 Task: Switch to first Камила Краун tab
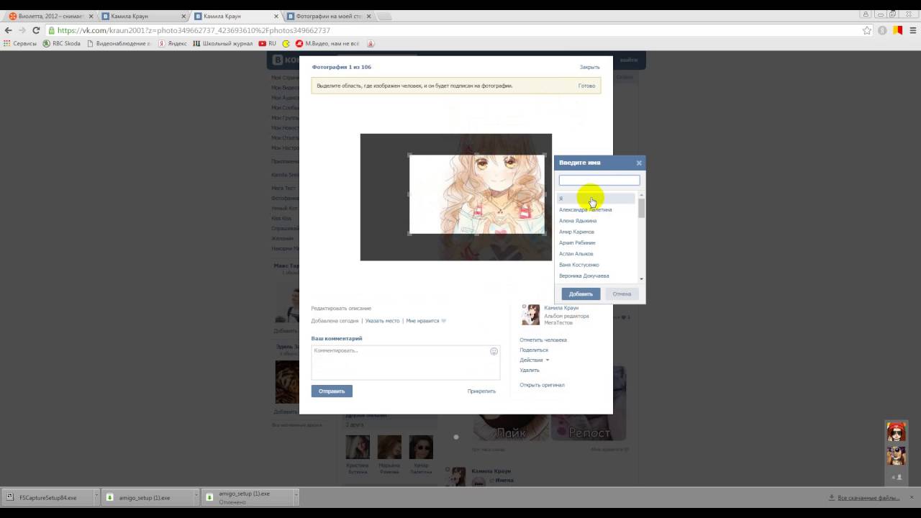tap(142, 16)
